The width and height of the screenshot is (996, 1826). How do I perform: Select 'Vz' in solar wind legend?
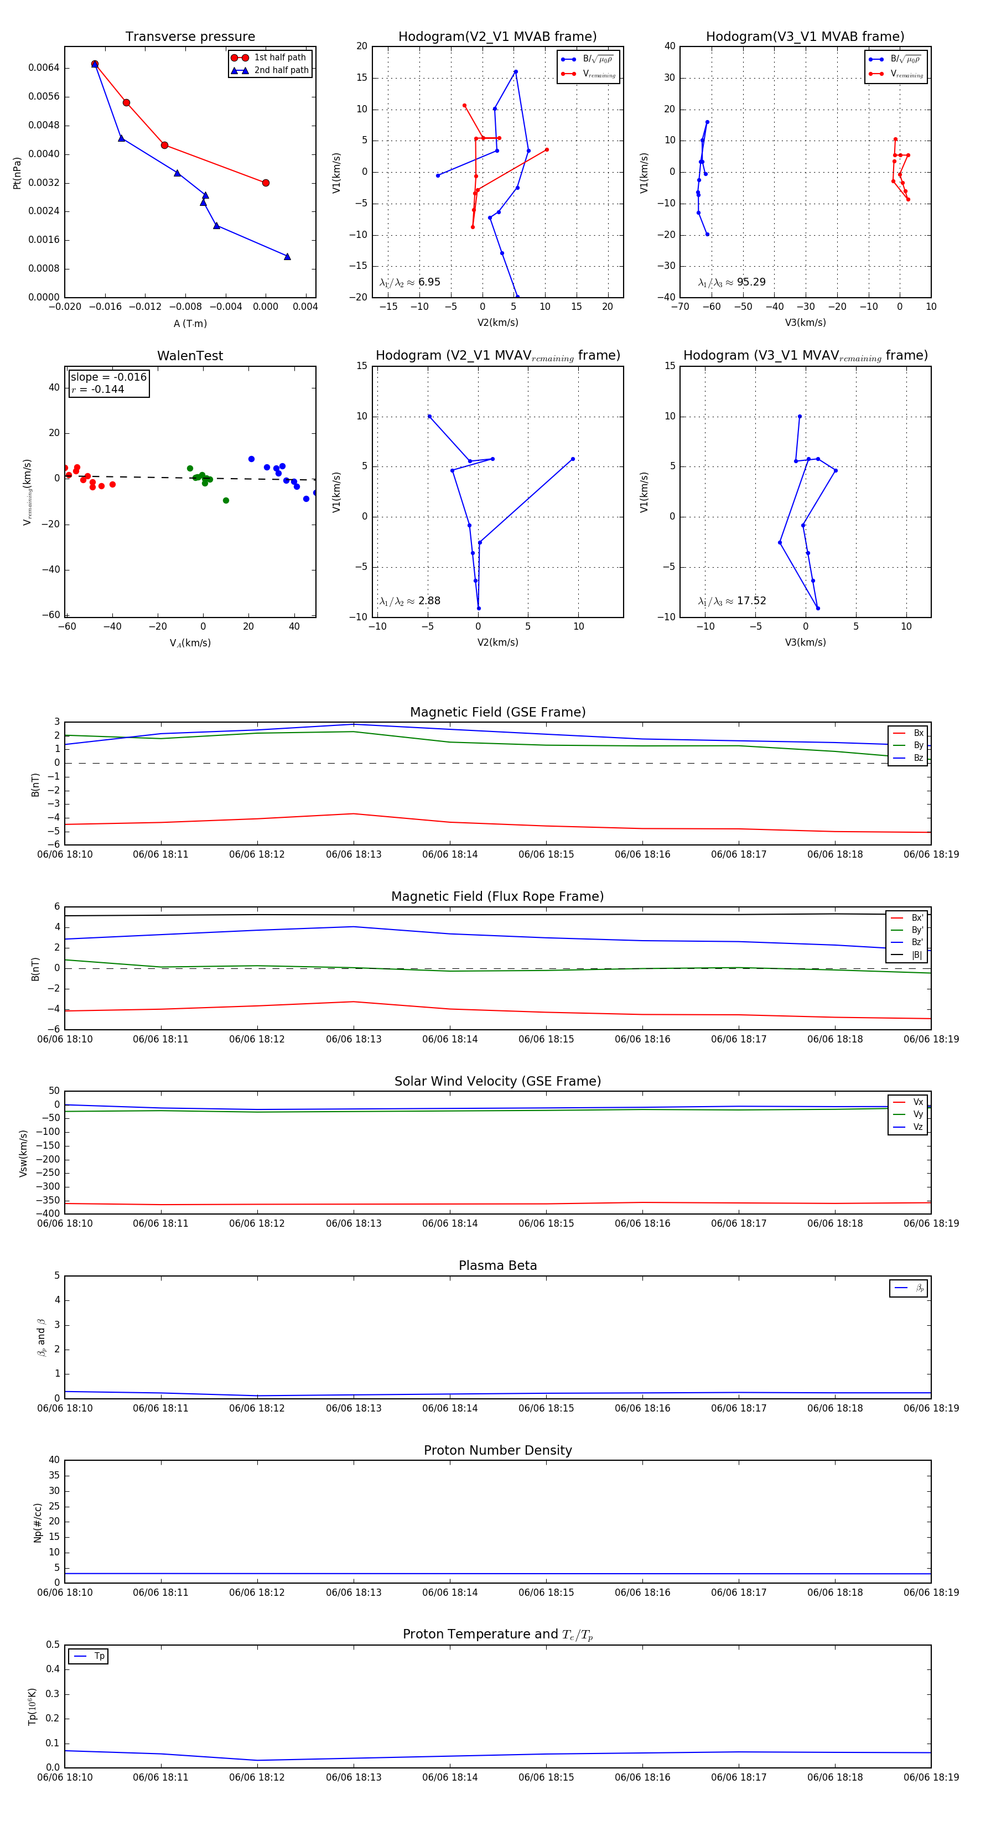pyautogui.click(x=908, y=1127)
